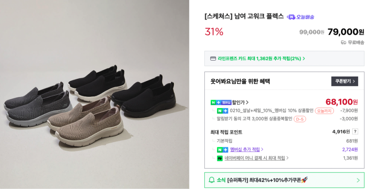Viewport: 379px width, 189px height.
Task: Click the Skechers shoes product image
Action: [x=95, y=94]
